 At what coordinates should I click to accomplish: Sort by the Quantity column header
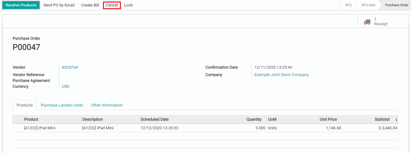[254, 119]
